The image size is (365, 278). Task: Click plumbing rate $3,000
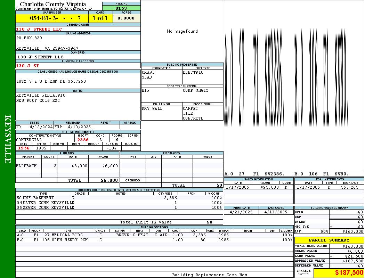(80, 166)
